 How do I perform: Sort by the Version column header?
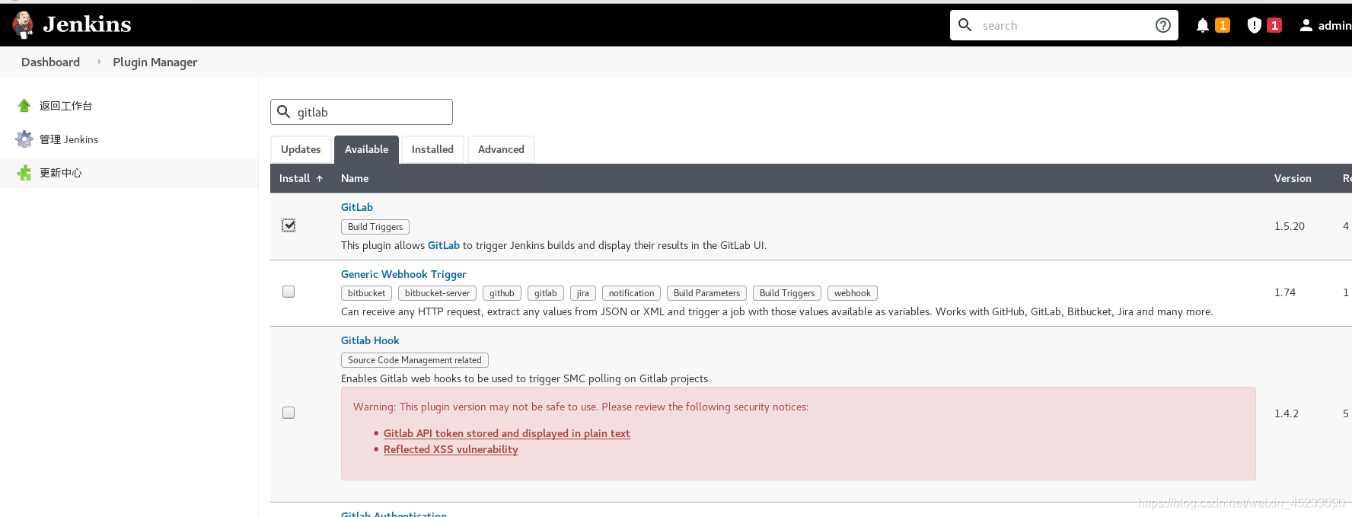pos(1293,178)
